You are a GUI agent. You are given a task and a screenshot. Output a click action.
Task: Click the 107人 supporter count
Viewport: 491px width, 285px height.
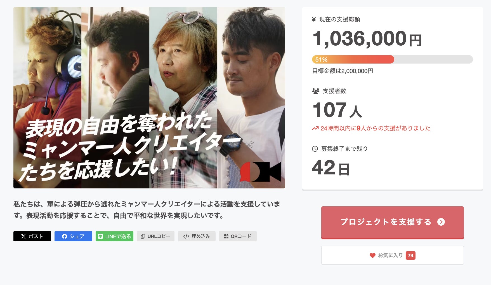click(x=337, y=110)
